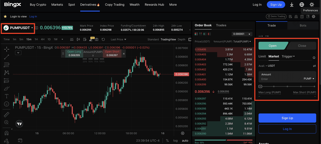The image size is (321, 144).
Task: Open the long position forecasting tool
Action: (x=7, y=80)
